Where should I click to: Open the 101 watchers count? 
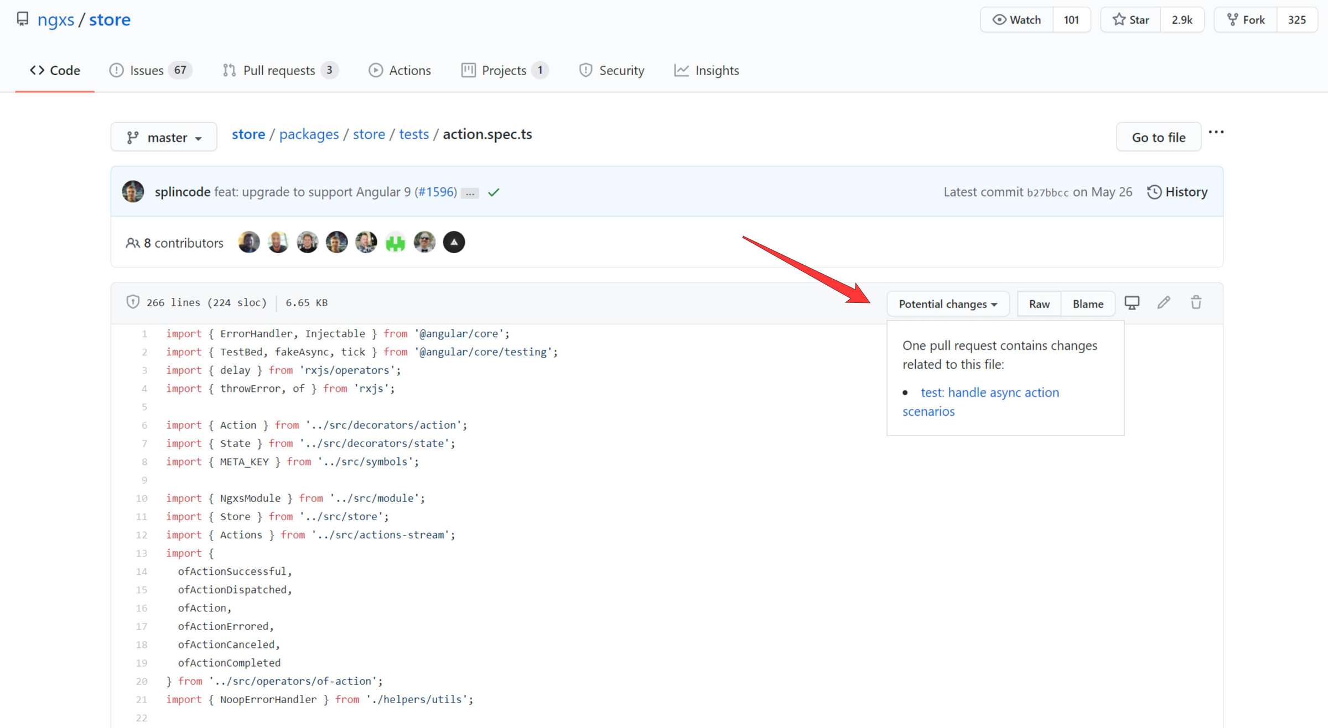pos(1071,20)
